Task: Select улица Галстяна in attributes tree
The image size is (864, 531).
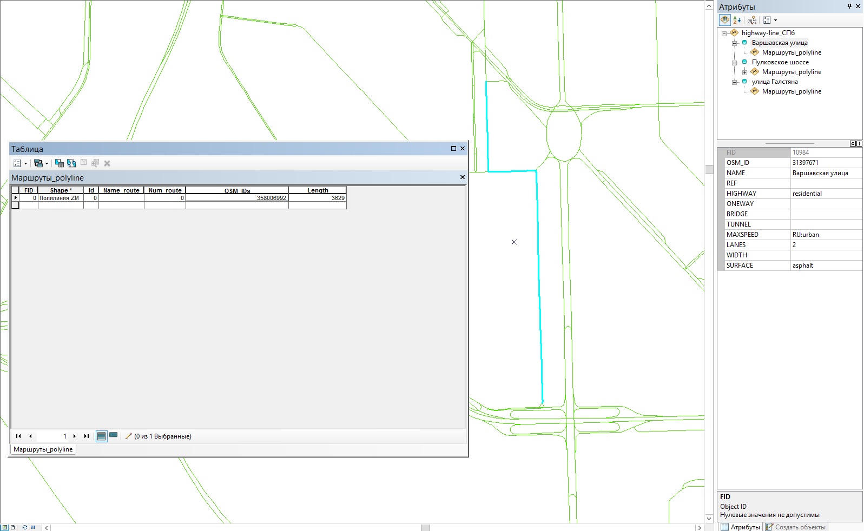Action: coord(774,82)
